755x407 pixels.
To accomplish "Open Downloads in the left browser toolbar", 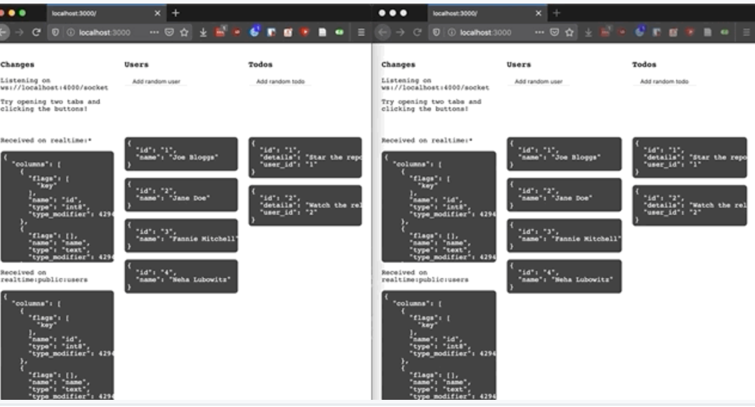I will coord(203,33).
